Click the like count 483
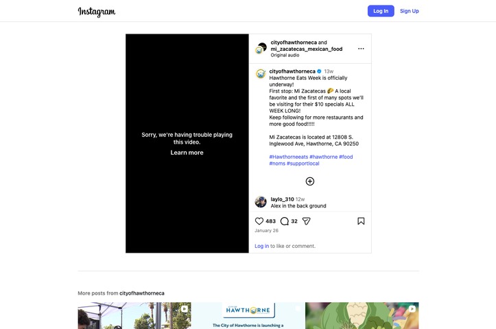 click(x=270, y=221)
